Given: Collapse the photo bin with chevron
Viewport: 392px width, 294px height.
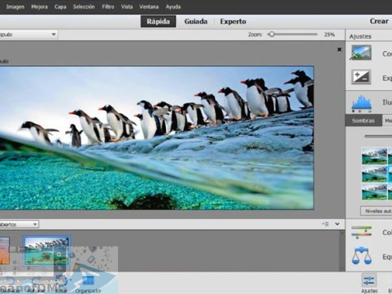Looking at the screenshot, I should tap(337, 224).
